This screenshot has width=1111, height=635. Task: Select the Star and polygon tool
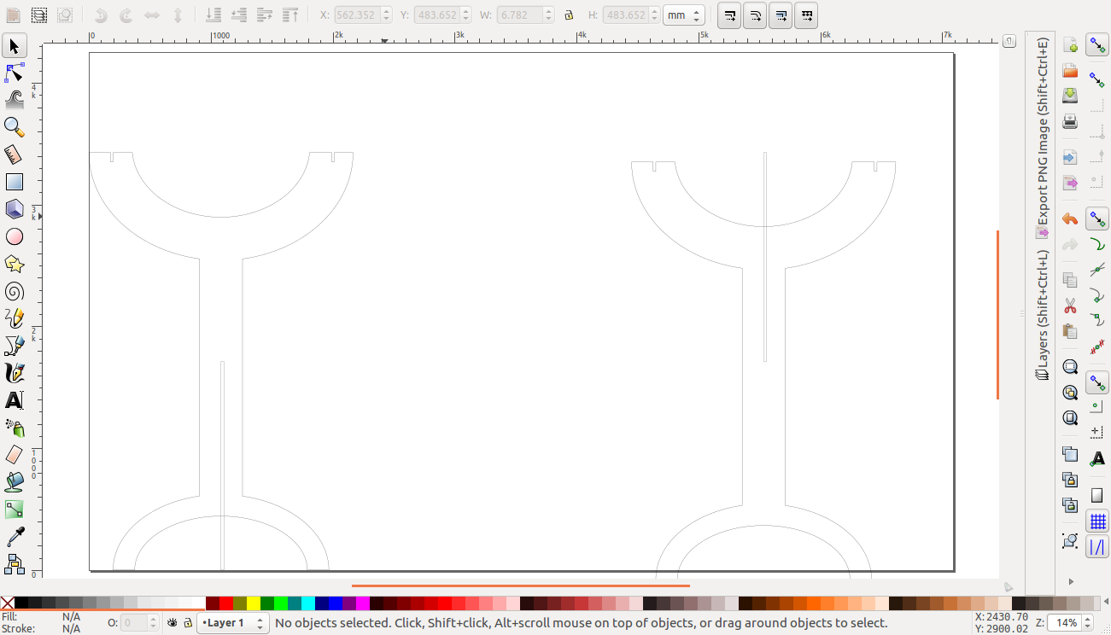pos(15,264)
